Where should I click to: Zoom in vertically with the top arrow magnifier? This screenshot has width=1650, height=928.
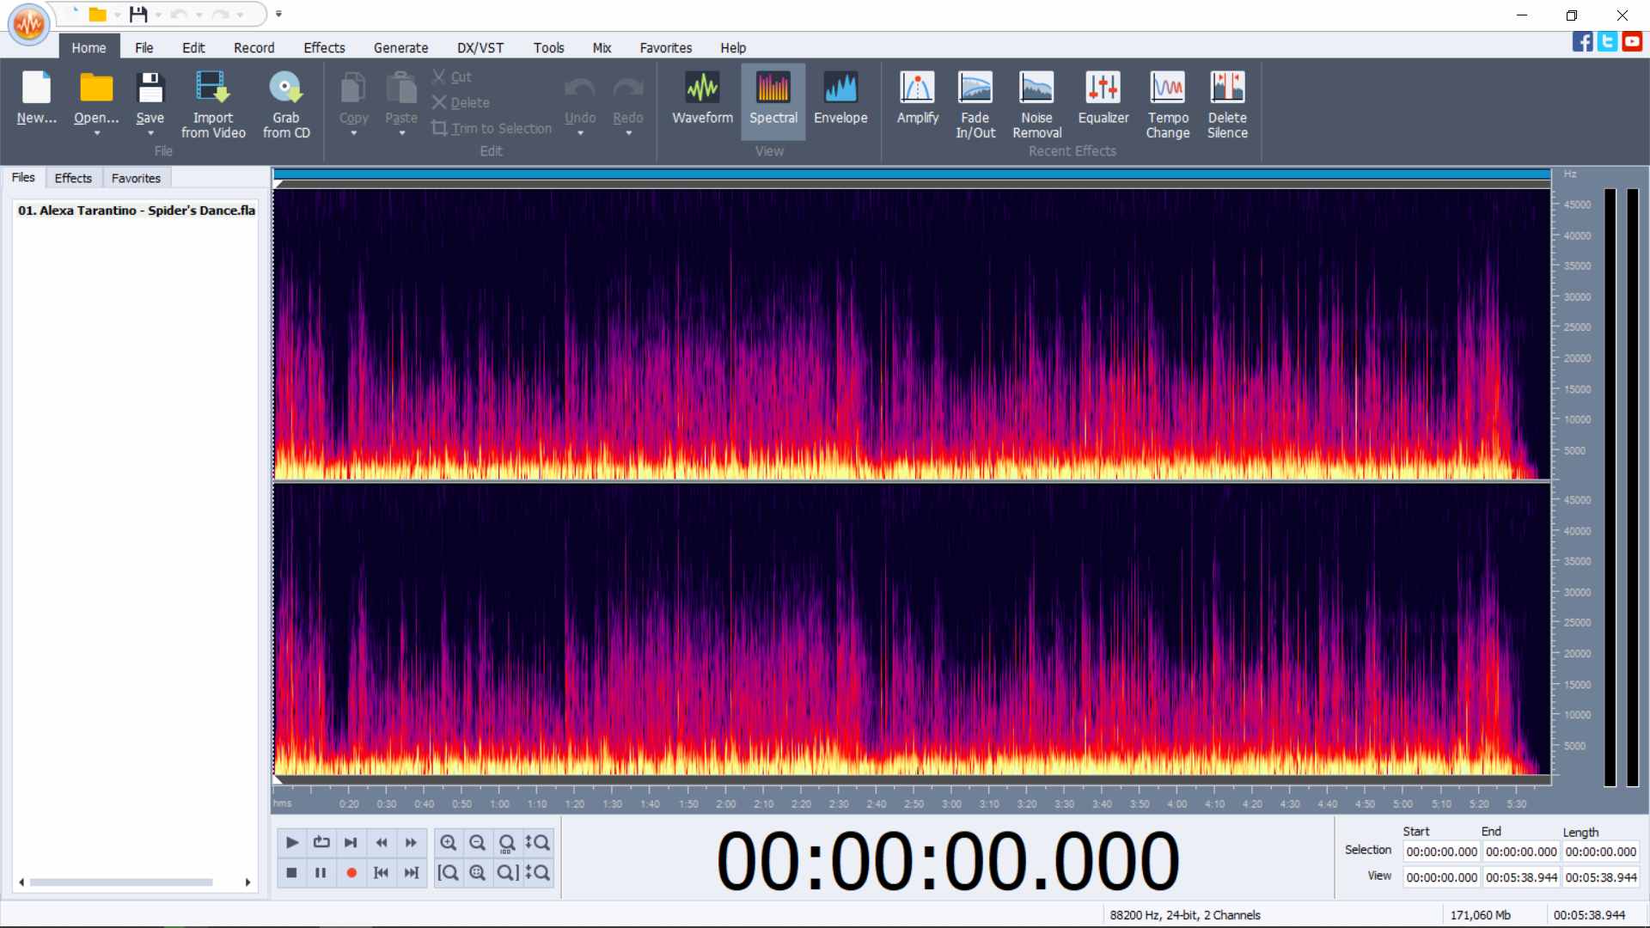click(537, 843)
